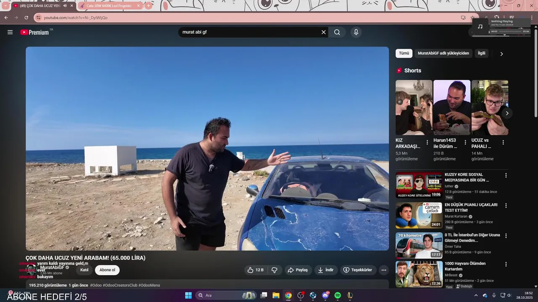
Task: Open options for EN DÜŞÜK PUANLI UÇAKLARI video
Action: (506, 206)
